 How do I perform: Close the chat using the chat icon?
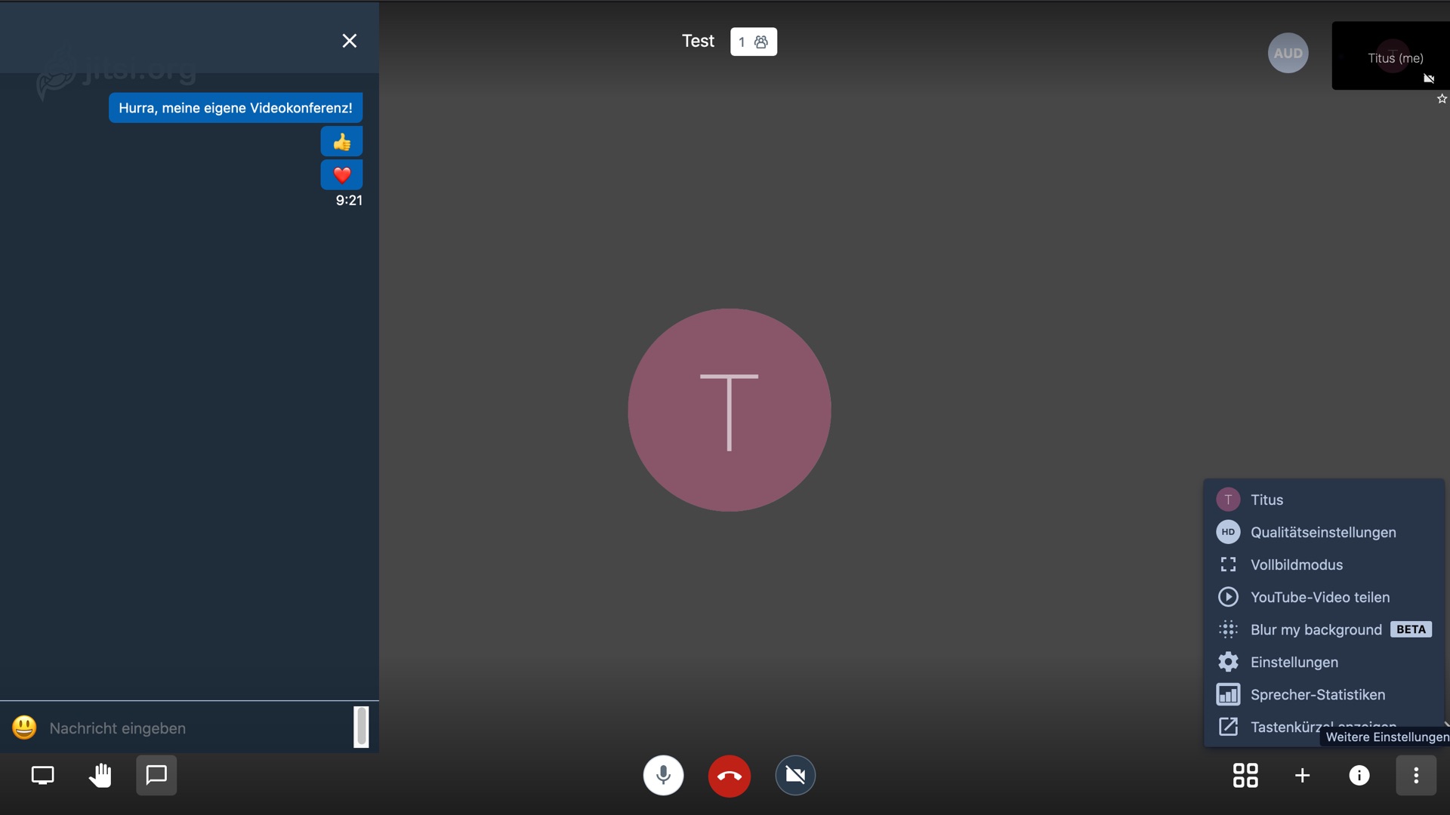coord(156,776)
